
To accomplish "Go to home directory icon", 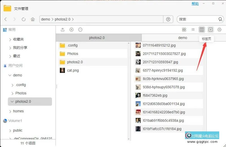I will pyautogui.click(x=33, y=19).
